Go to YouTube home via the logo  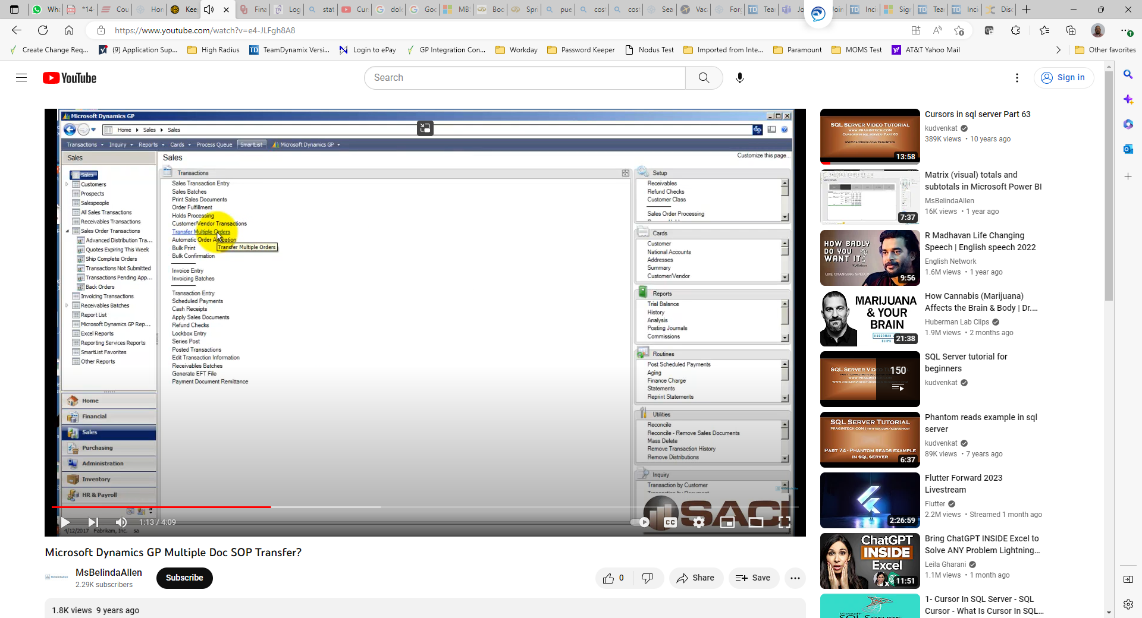pos(70,78)
